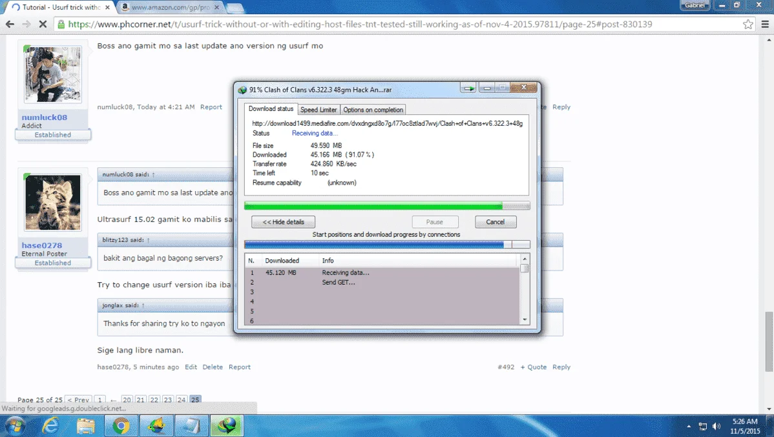Close the Amazon browser tab
The image size is (774, 437).
click(216, 7)
